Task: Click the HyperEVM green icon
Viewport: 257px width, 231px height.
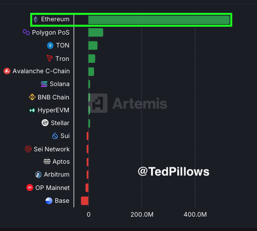Action: tap(32, 110)
